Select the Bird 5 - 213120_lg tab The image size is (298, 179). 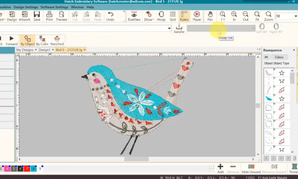69,50
